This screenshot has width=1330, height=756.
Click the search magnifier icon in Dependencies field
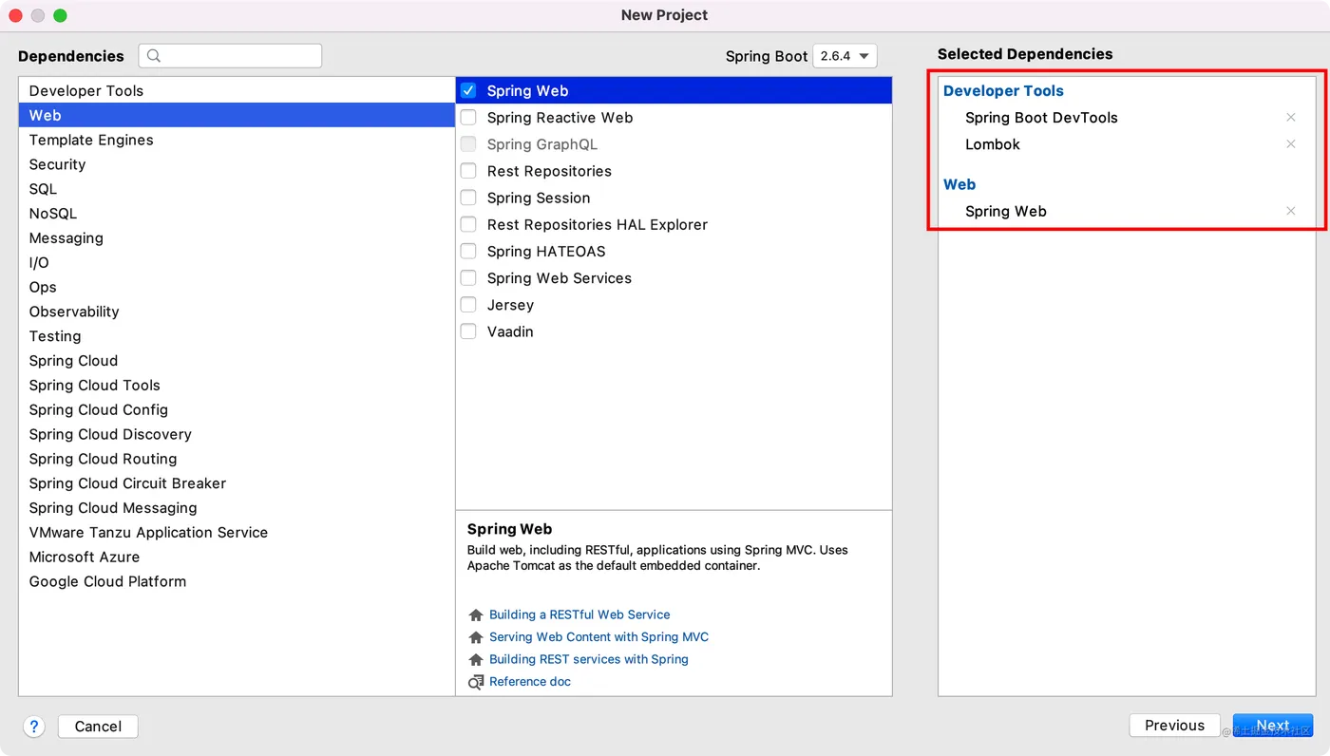point(154,56)
